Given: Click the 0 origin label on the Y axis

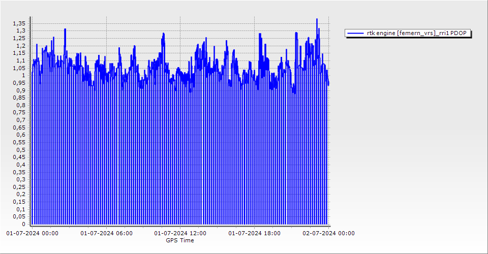Looking at the screenshot, I should pyautogui.click(x=23, y=224).
